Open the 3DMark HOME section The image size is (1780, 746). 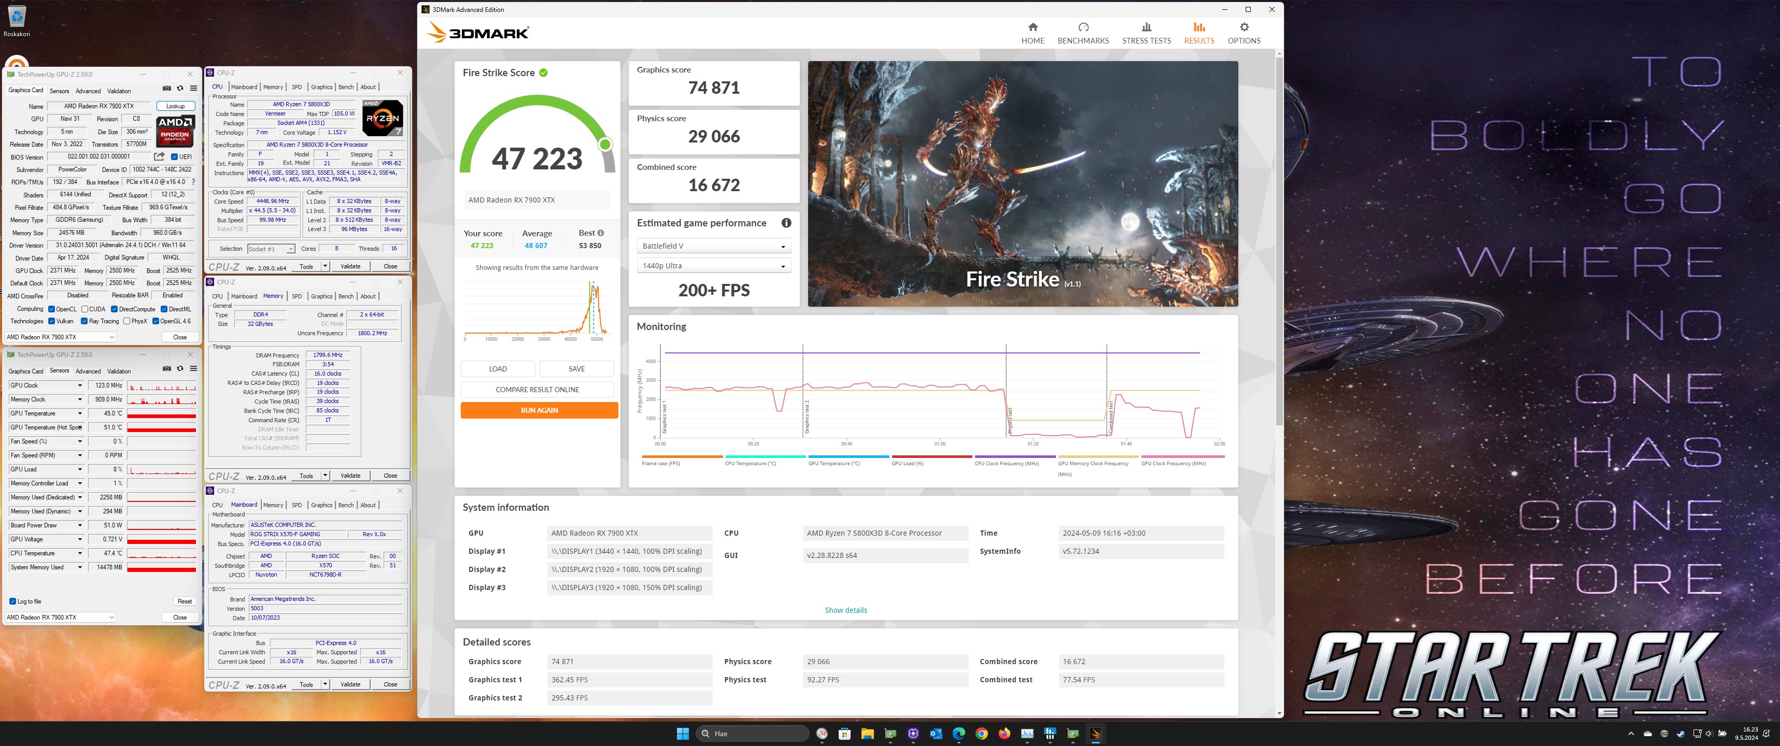coord(1033,33)
